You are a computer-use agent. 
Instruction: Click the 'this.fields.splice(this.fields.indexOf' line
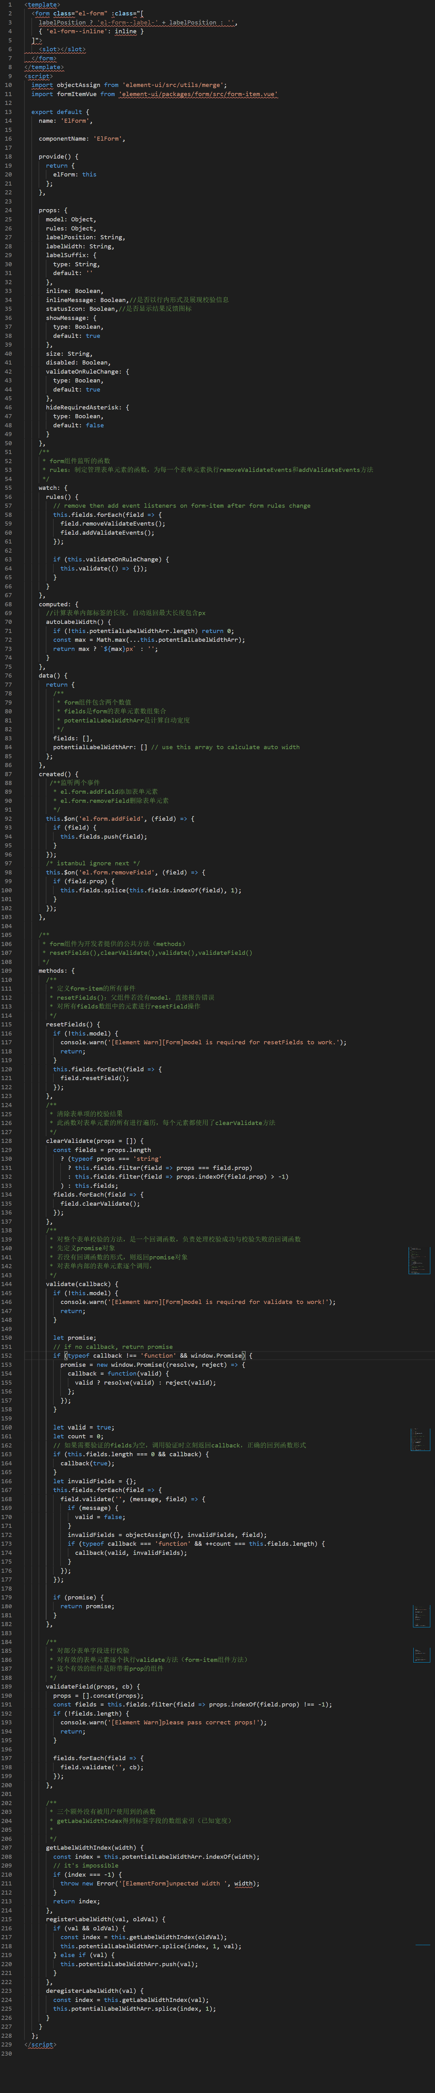[151, 890]
